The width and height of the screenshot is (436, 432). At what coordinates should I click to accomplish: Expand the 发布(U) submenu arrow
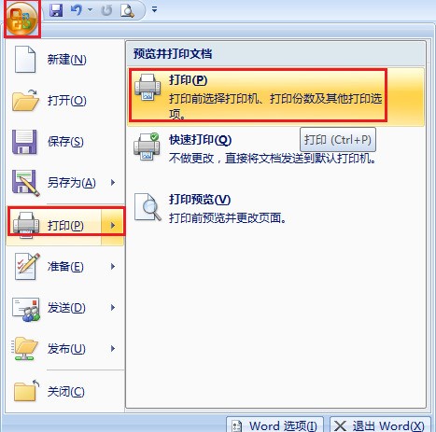[x=113, y=349]
